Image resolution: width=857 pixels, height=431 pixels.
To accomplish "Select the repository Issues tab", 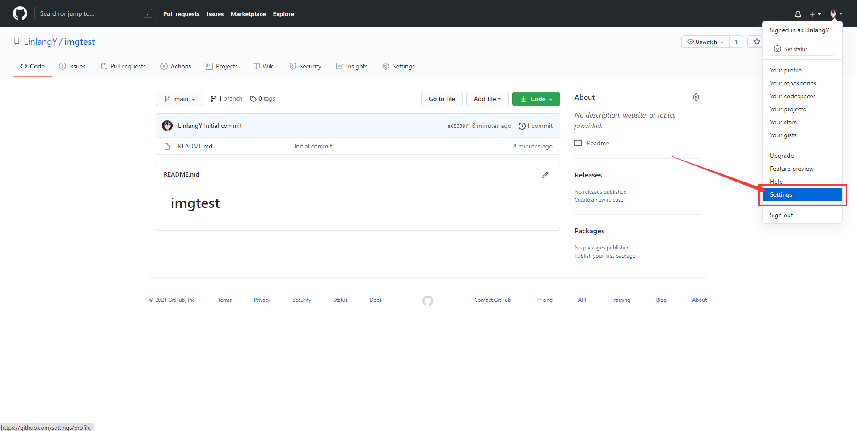I will click(72, 66).
